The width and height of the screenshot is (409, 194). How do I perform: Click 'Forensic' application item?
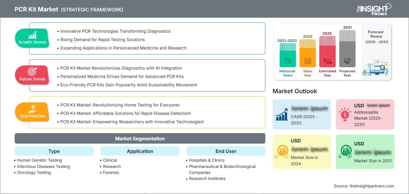tap(111, 172)
